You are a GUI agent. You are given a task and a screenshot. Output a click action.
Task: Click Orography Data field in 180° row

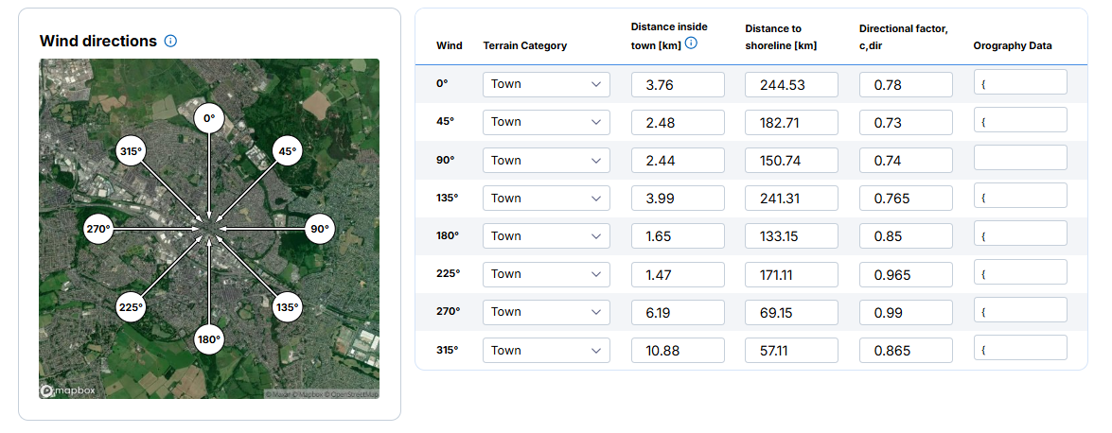pos(1020,234)
